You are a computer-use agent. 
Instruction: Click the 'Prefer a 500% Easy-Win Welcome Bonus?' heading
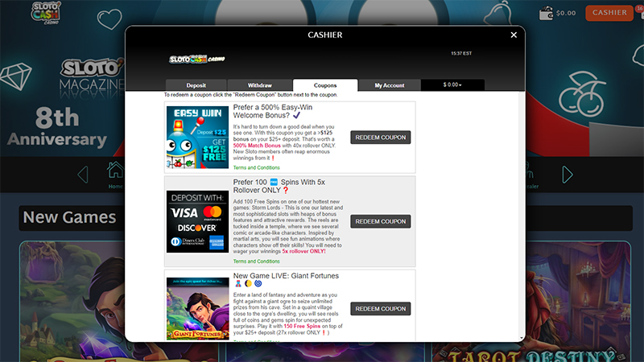(x=273, y=111)
